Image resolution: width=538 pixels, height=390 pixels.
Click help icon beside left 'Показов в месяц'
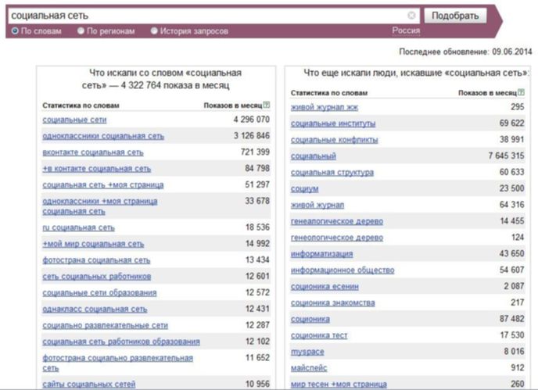click(x=267, y=105)
